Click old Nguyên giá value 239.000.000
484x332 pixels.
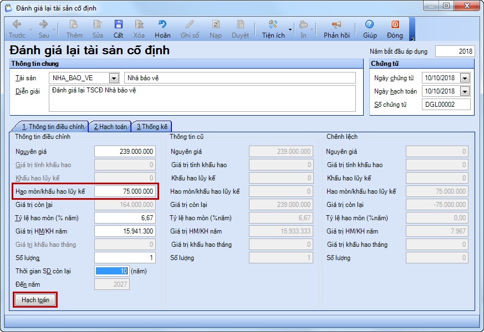[281, 152]
